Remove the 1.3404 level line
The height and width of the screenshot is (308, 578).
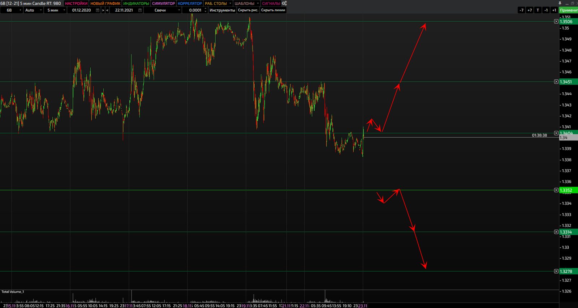[x=556, y=133]
